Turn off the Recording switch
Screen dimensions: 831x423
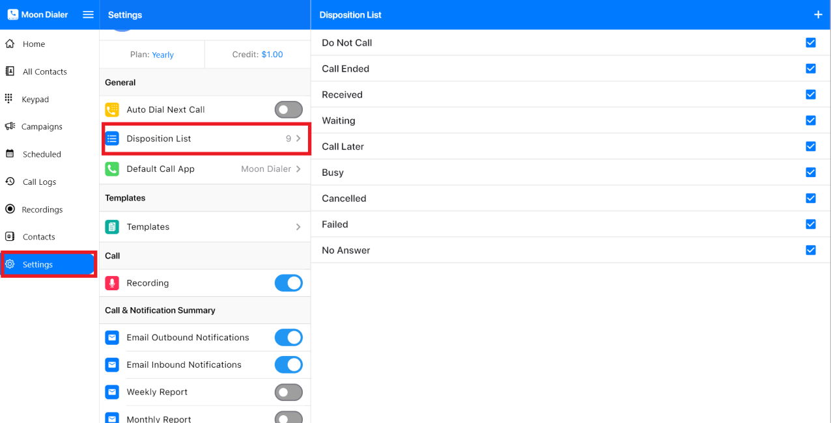click(x=289, y=283)
